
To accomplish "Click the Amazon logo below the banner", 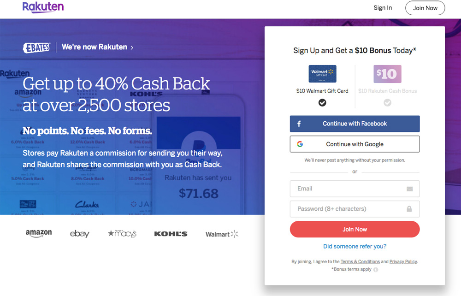I will click(39, 233).
